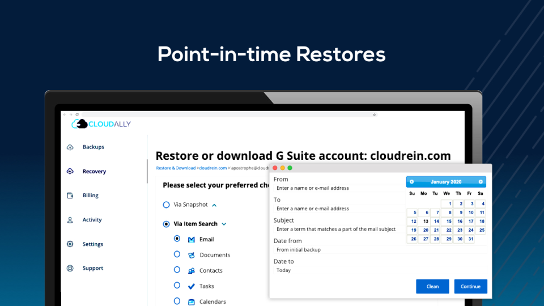Maximize the dialog with green button
This screenshot has width=544, height=306.
click(290, 168)
